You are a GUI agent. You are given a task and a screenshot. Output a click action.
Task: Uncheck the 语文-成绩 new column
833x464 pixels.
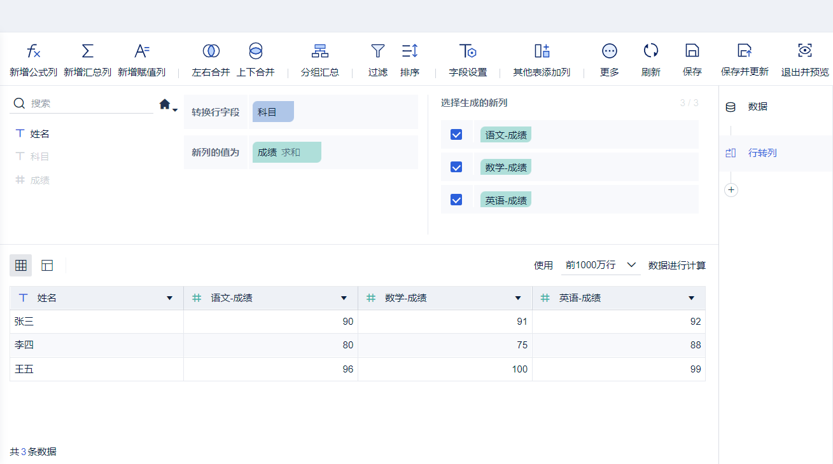(456, 134)
